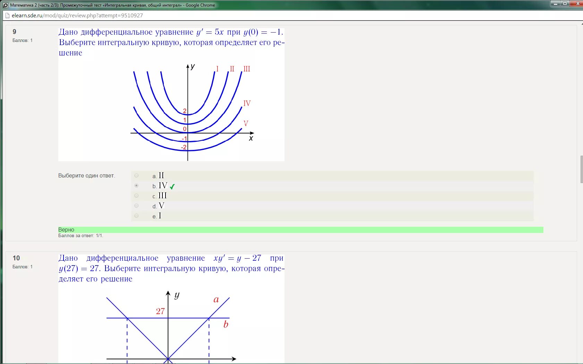This screenshot has width=583, height=364.
Task: Click the green 'Верно' feedback bar
Action: pyautogui.click(x=301, y=230)
